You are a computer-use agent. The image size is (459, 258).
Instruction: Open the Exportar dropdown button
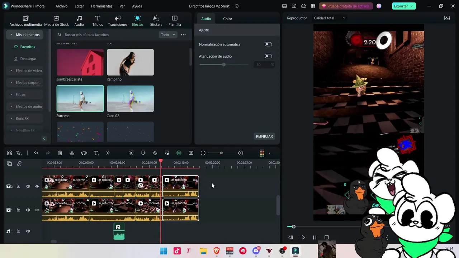[x=403, y=6]
